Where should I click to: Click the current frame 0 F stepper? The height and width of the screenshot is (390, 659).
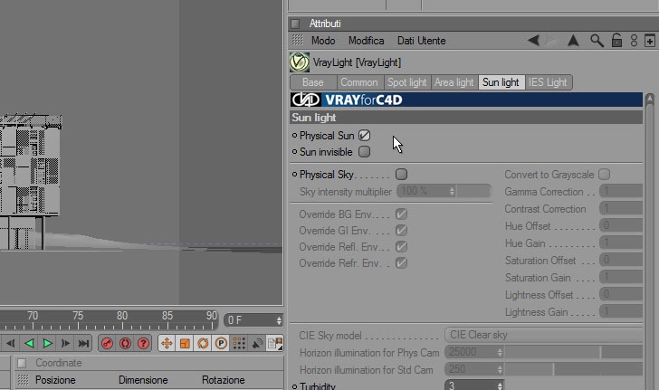pos(279,320)
